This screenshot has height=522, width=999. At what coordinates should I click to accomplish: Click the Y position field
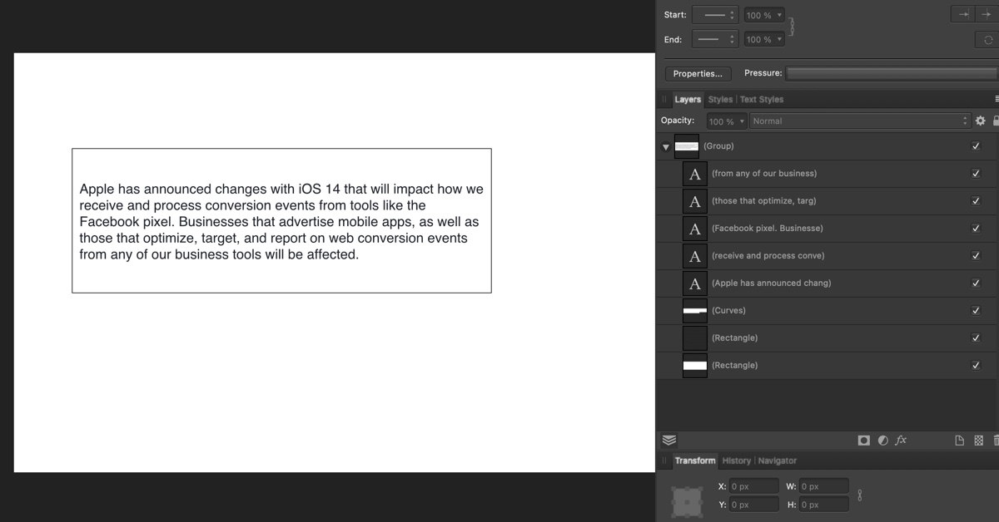coord(754,505)
